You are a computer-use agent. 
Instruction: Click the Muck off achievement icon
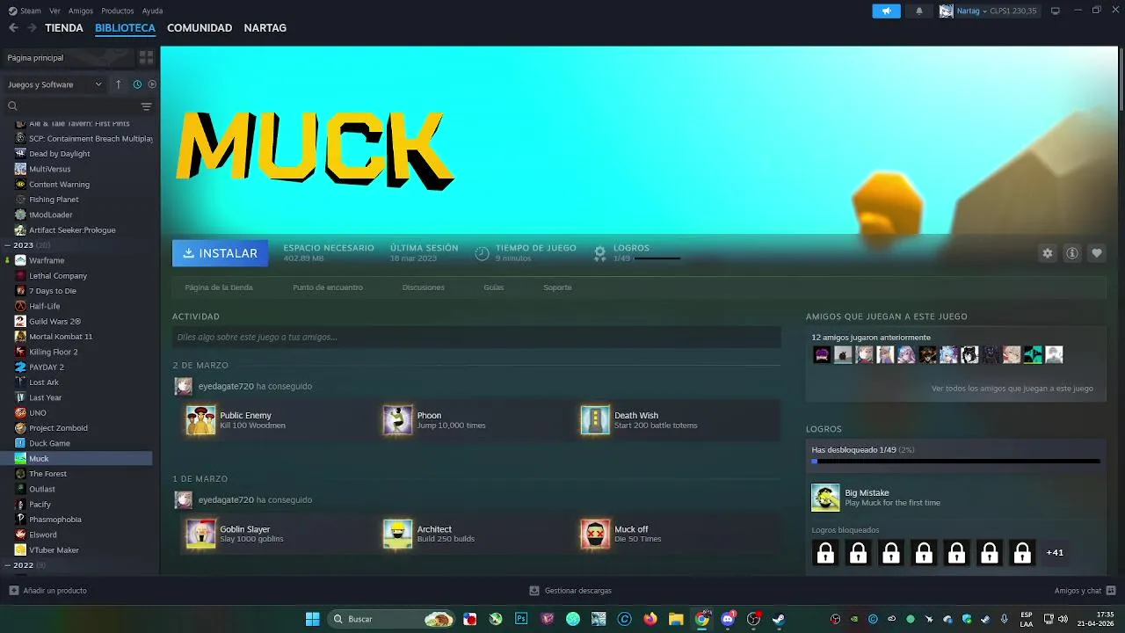pos(595,534)
